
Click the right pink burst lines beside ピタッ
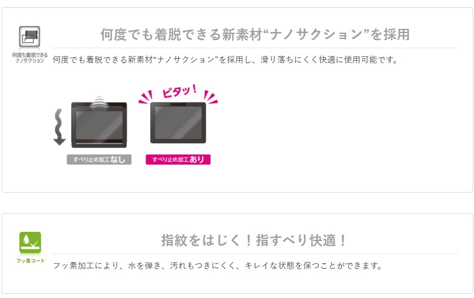coord(211,97)
